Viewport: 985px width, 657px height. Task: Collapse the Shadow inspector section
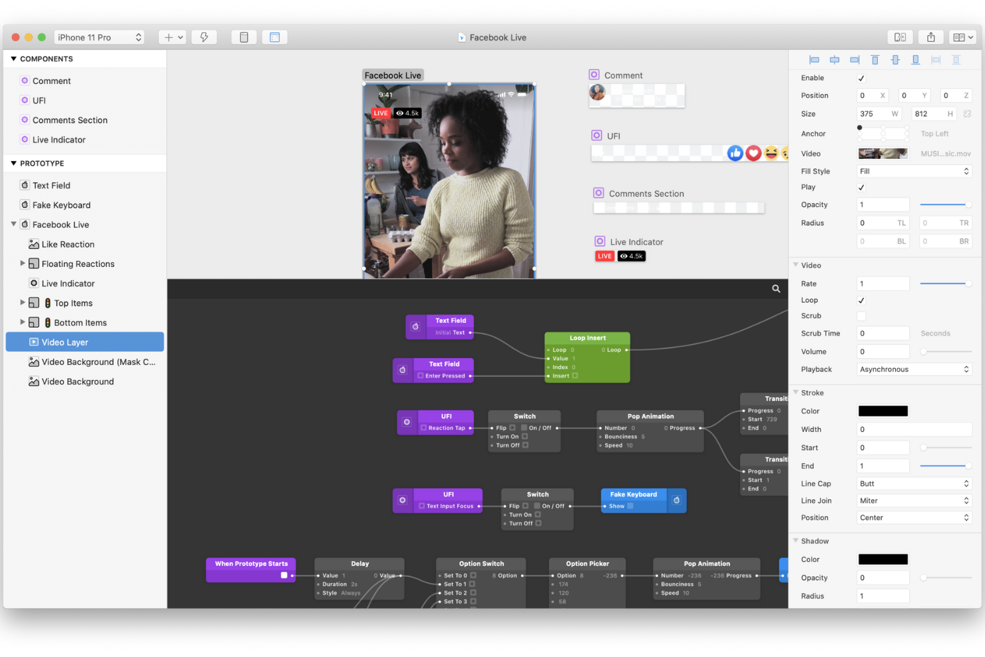point(796,541)
